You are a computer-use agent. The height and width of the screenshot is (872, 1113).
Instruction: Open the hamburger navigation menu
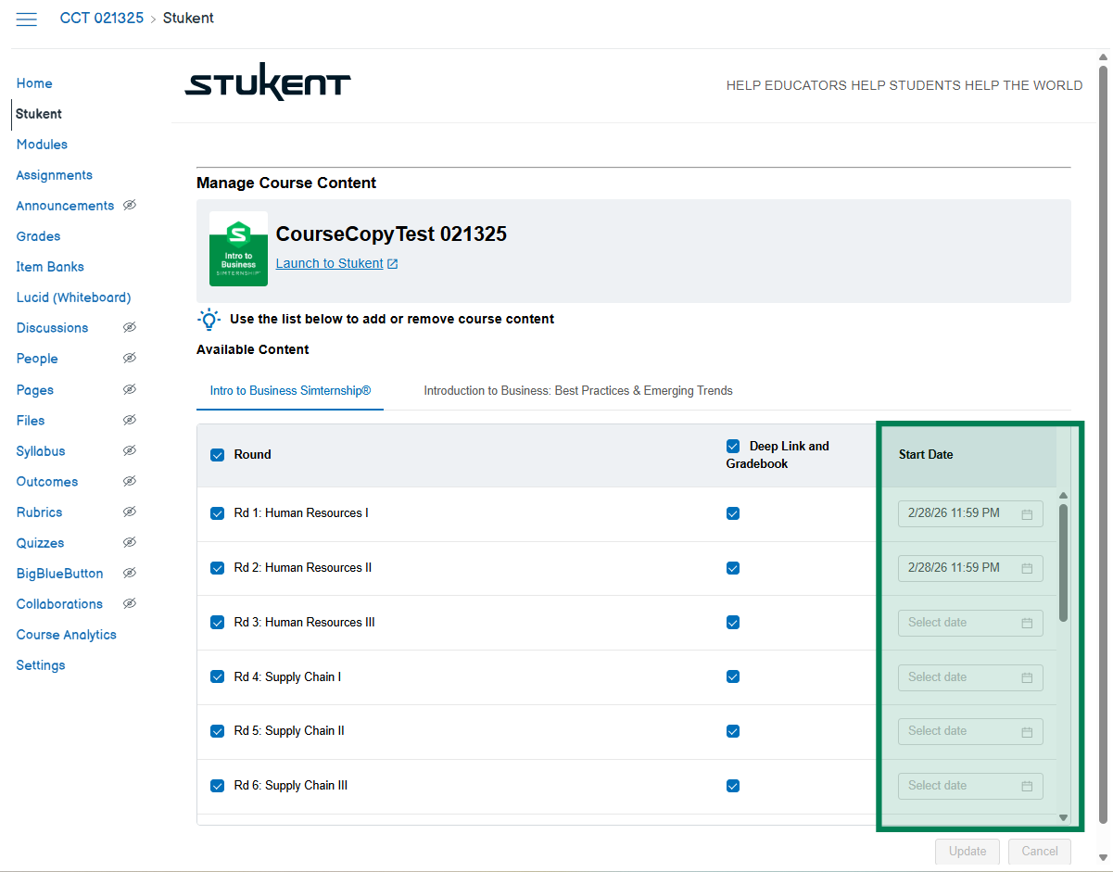tap(26, 19)
